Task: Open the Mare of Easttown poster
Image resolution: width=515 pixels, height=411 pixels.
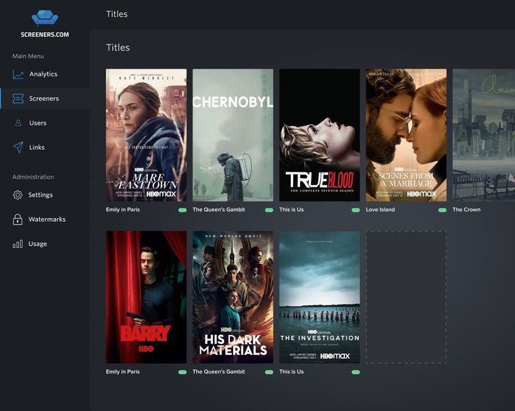Action: tap(146, 135)
